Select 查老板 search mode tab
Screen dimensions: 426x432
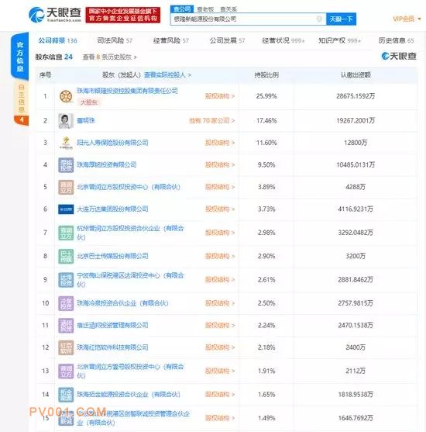click(205, 9)
